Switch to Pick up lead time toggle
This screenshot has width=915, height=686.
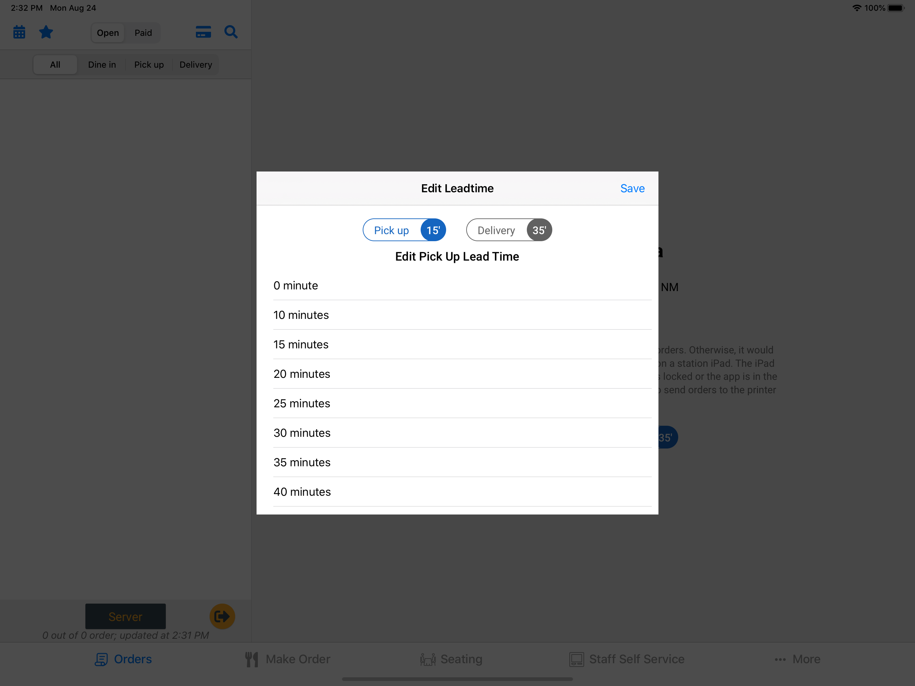404,230
